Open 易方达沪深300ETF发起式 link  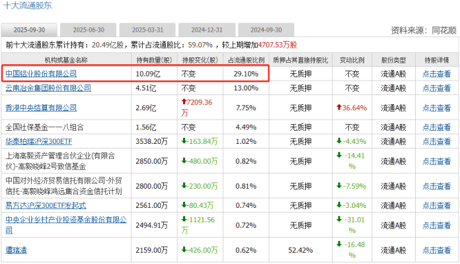click(x=46, y=205)
